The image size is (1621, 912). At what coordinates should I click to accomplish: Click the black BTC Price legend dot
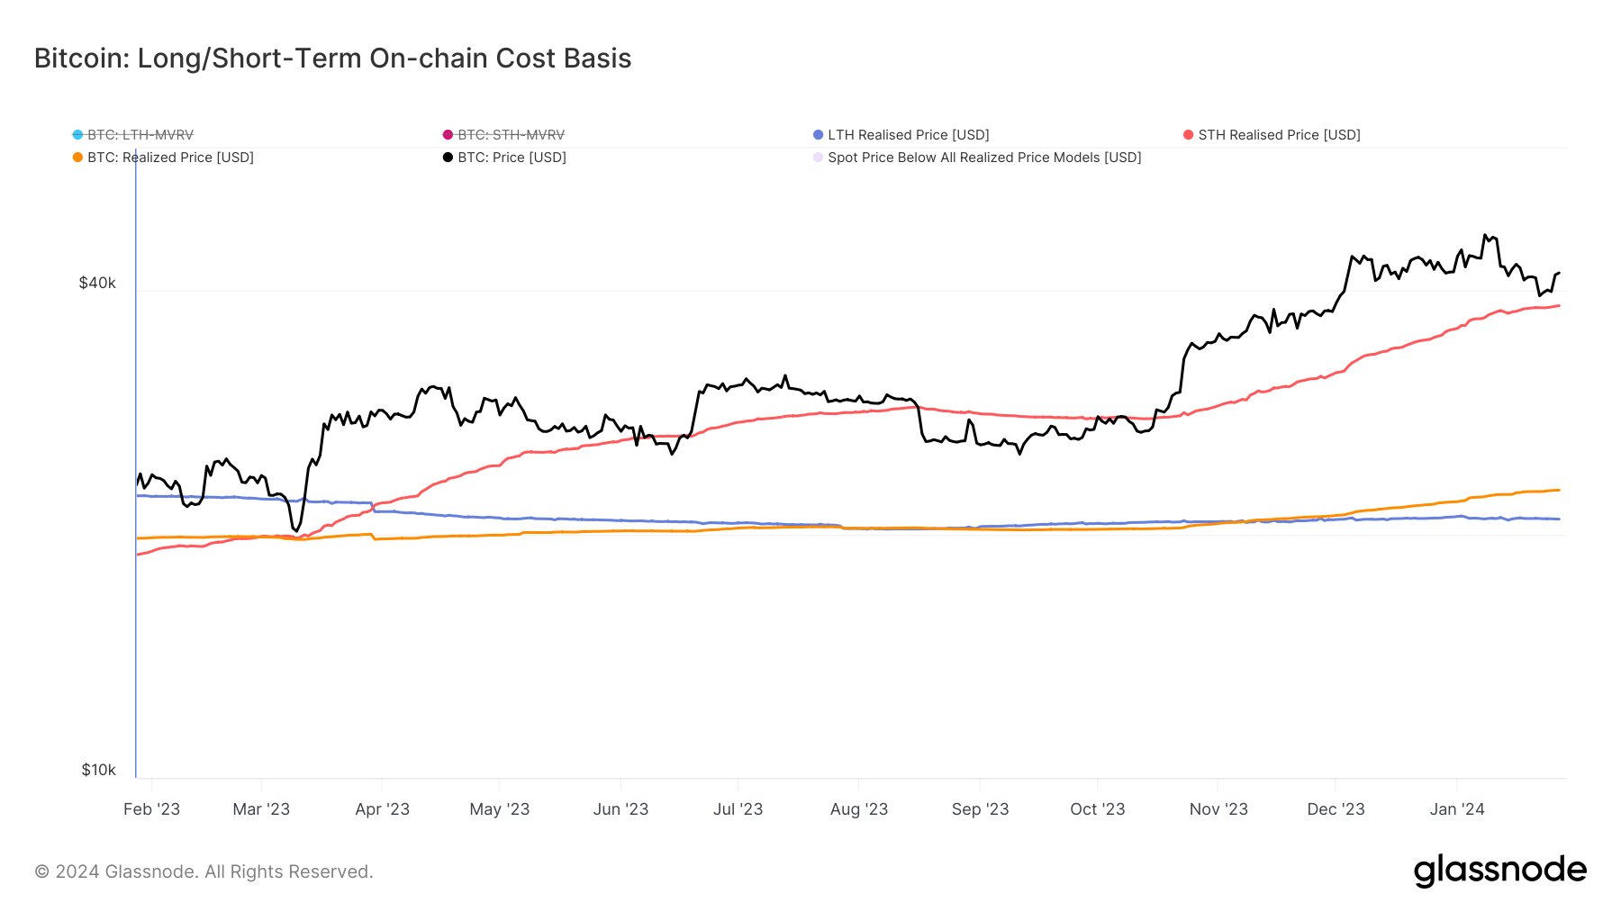pyautogui.click(x=448, y=158)
